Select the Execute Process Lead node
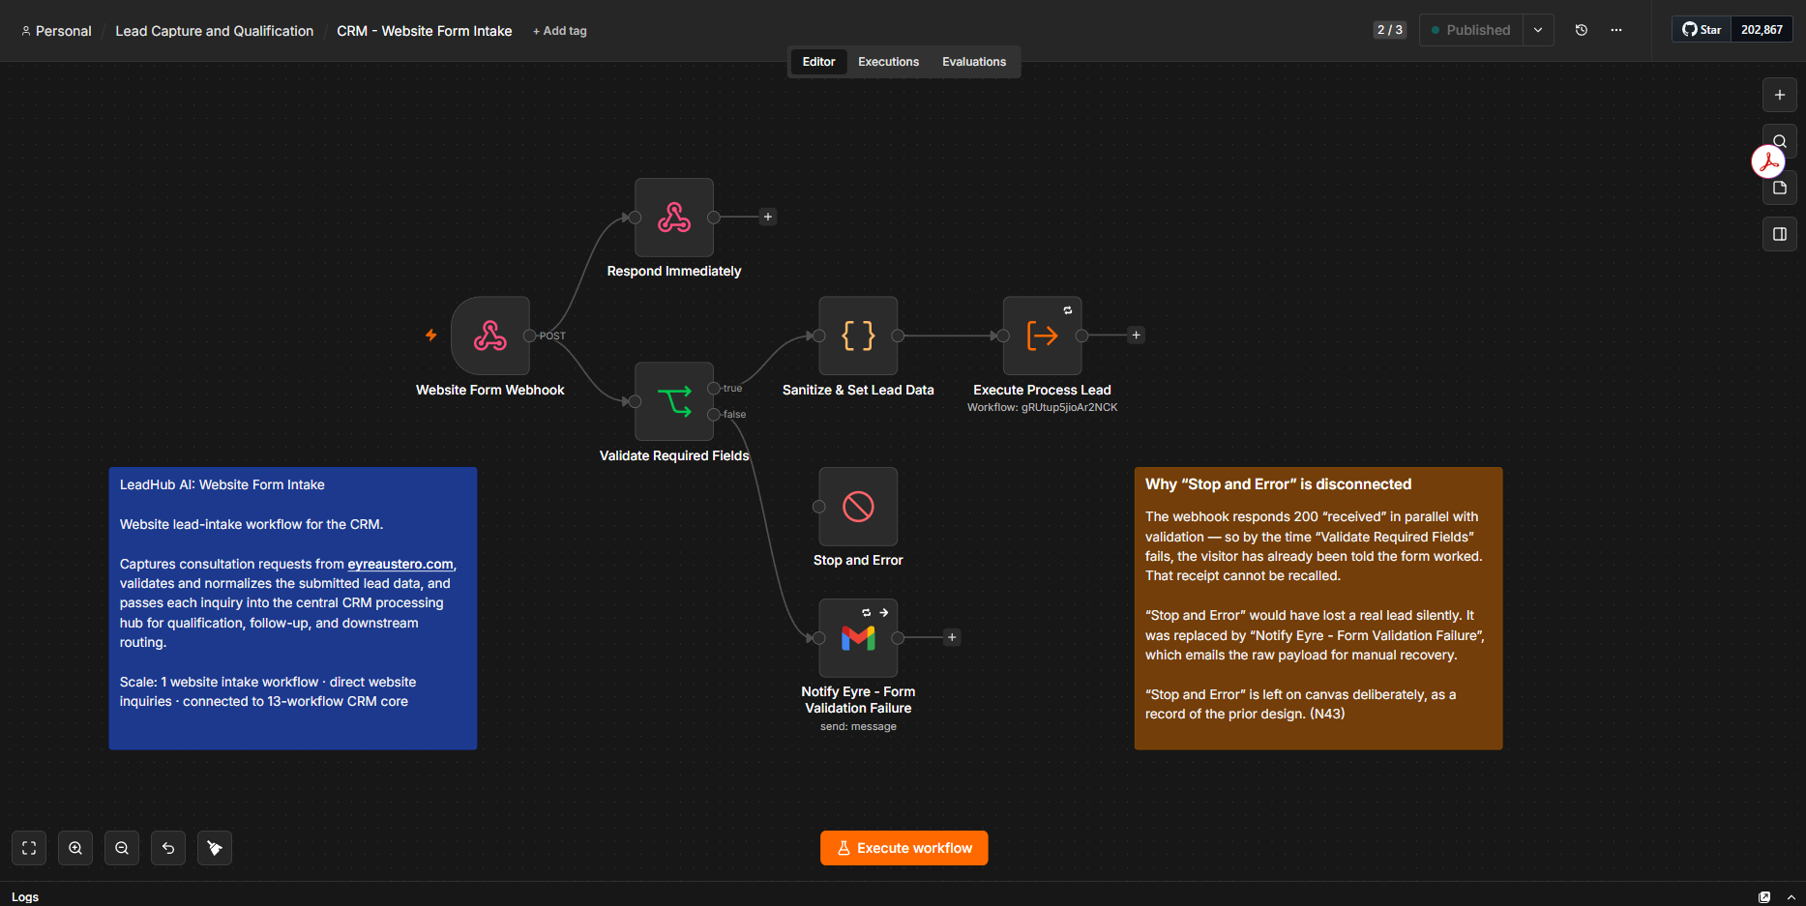This screenshot has height=906, width=1806. click(x=1043, y=336)
